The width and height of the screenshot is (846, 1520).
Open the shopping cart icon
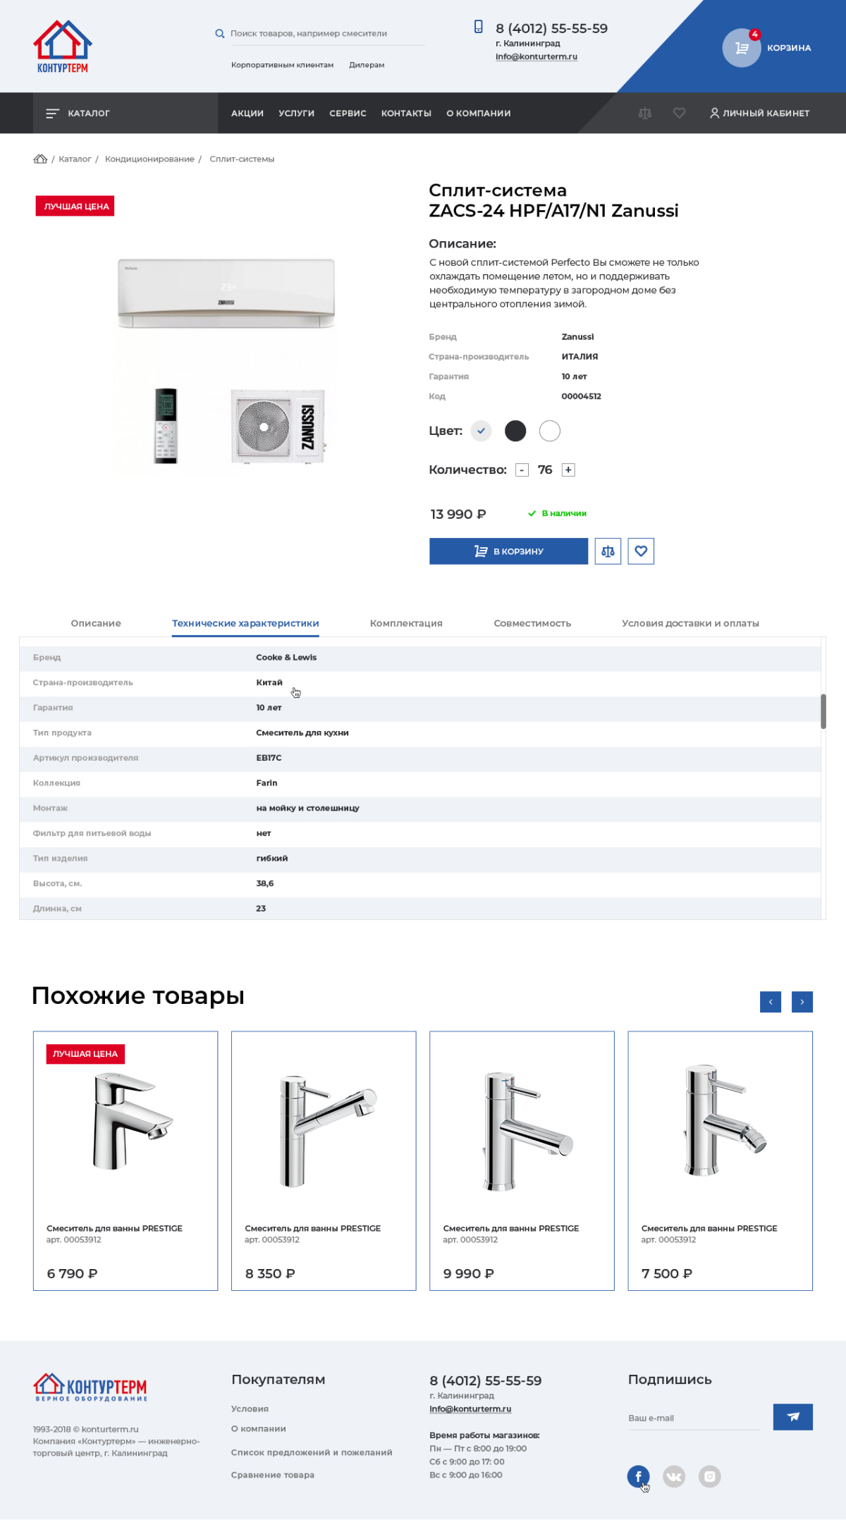[x=742, y=48]
